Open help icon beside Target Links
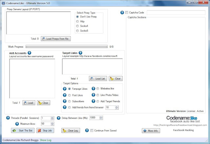The height and width of the screenshot is (144, 210). point(80,53)
